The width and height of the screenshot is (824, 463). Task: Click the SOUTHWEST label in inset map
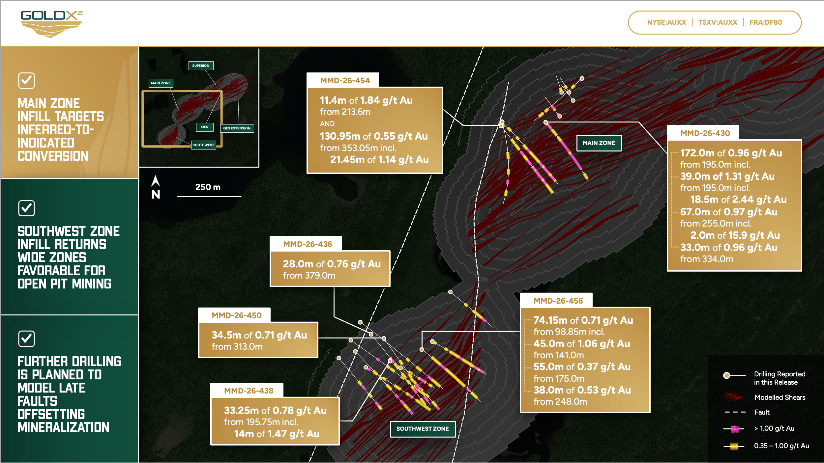click(203, 145)
